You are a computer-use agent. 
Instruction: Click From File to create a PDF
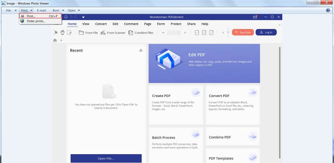coord(88,33)
